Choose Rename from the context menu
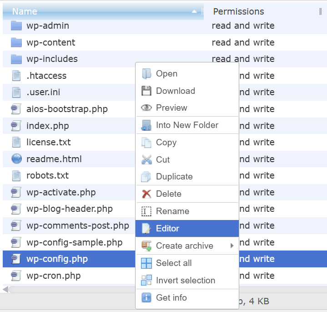 coord(187,211)
